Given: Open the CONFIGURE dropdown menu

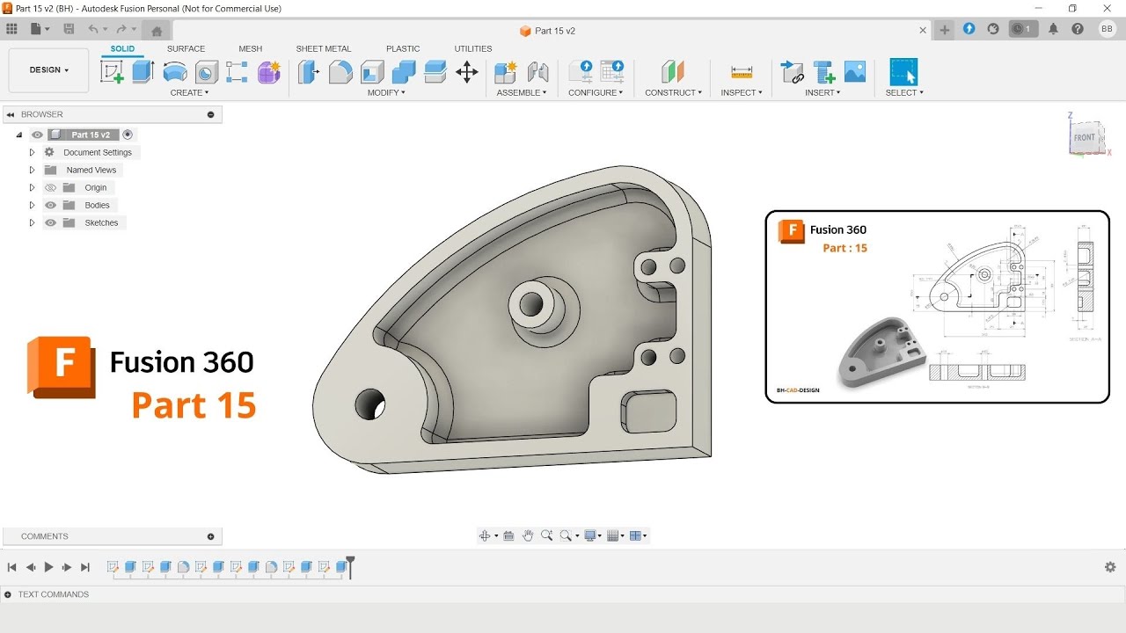Looking at the screenshot, I should click(596, 92).
